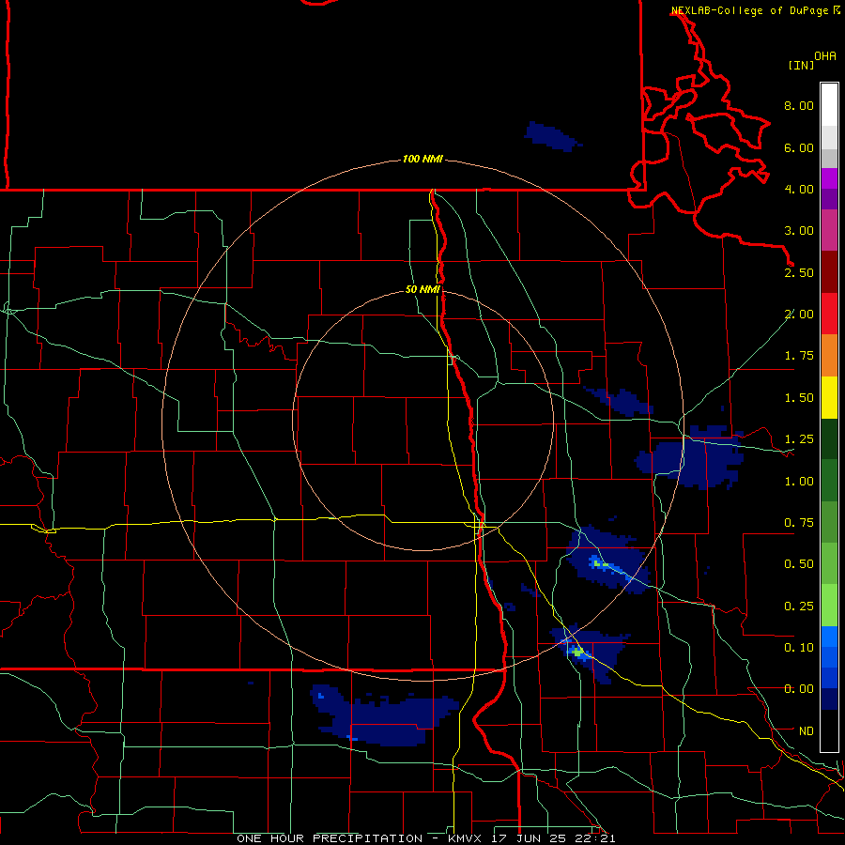Screen dimensions: 845x845
Task: Select the 6.00 legend value
Action: (799, 147)
